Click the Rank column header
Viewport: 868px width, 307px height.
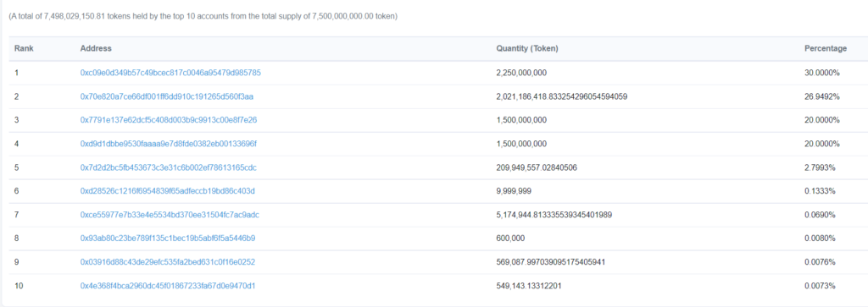click(x=24, y=48)
